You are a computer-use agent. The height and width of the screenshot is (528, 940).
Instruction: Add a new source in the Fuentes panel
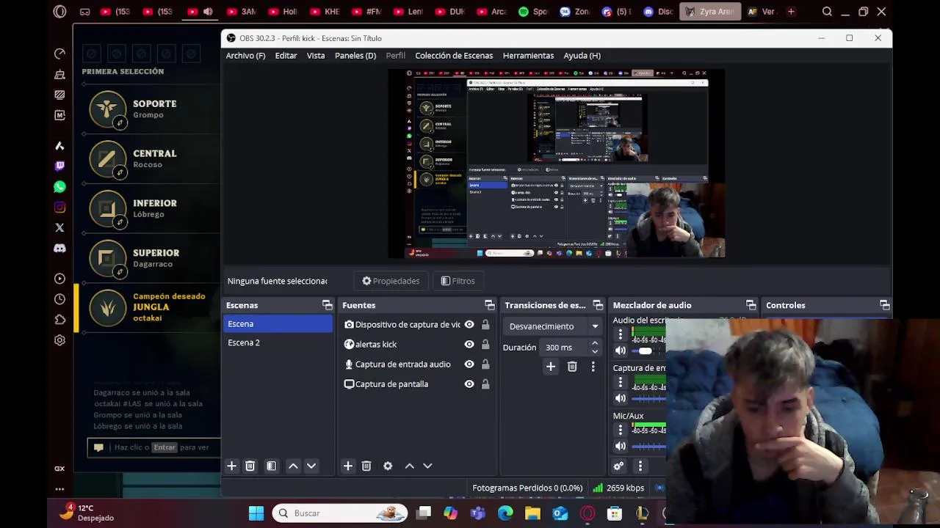coord(348,466)
